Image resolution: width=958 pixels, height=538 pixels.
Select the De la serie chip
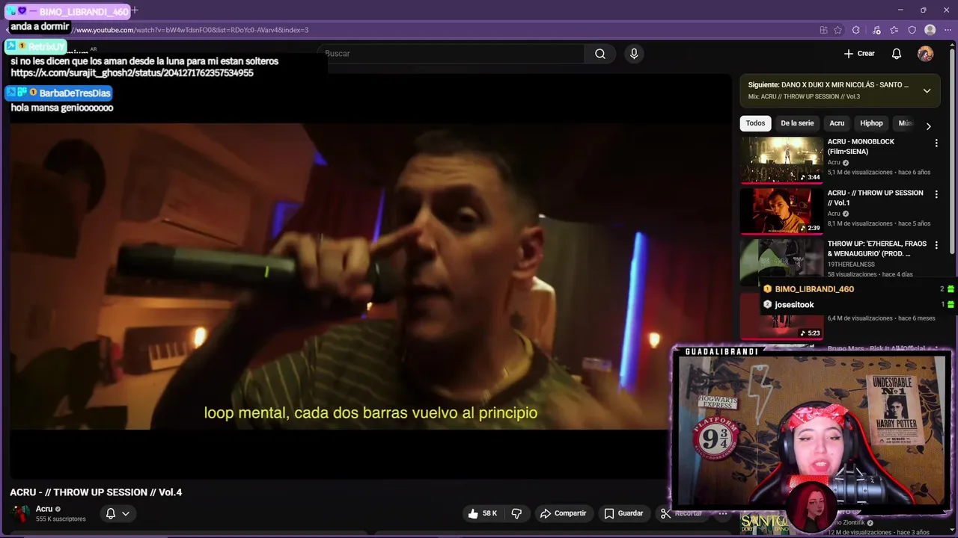coord(797,123)
